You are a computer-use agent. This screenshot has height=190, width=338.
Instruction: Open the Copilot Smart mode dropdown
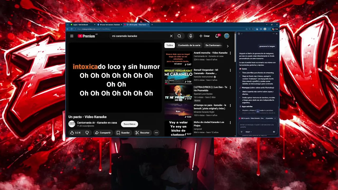(249, 132)
